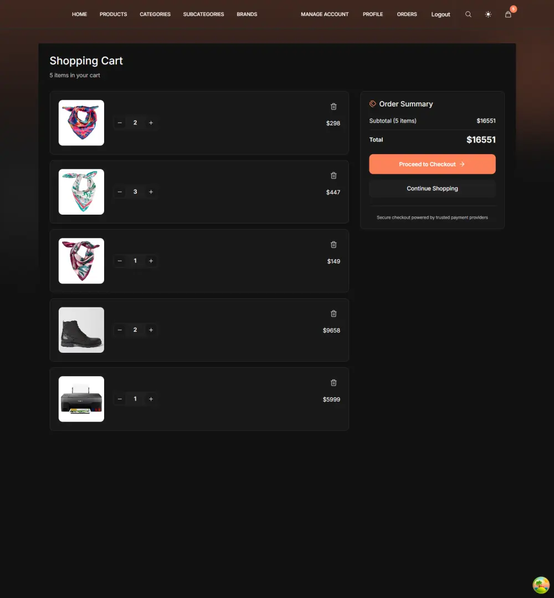Delete the $149 scarf via trash icon

tap(334, 245)
